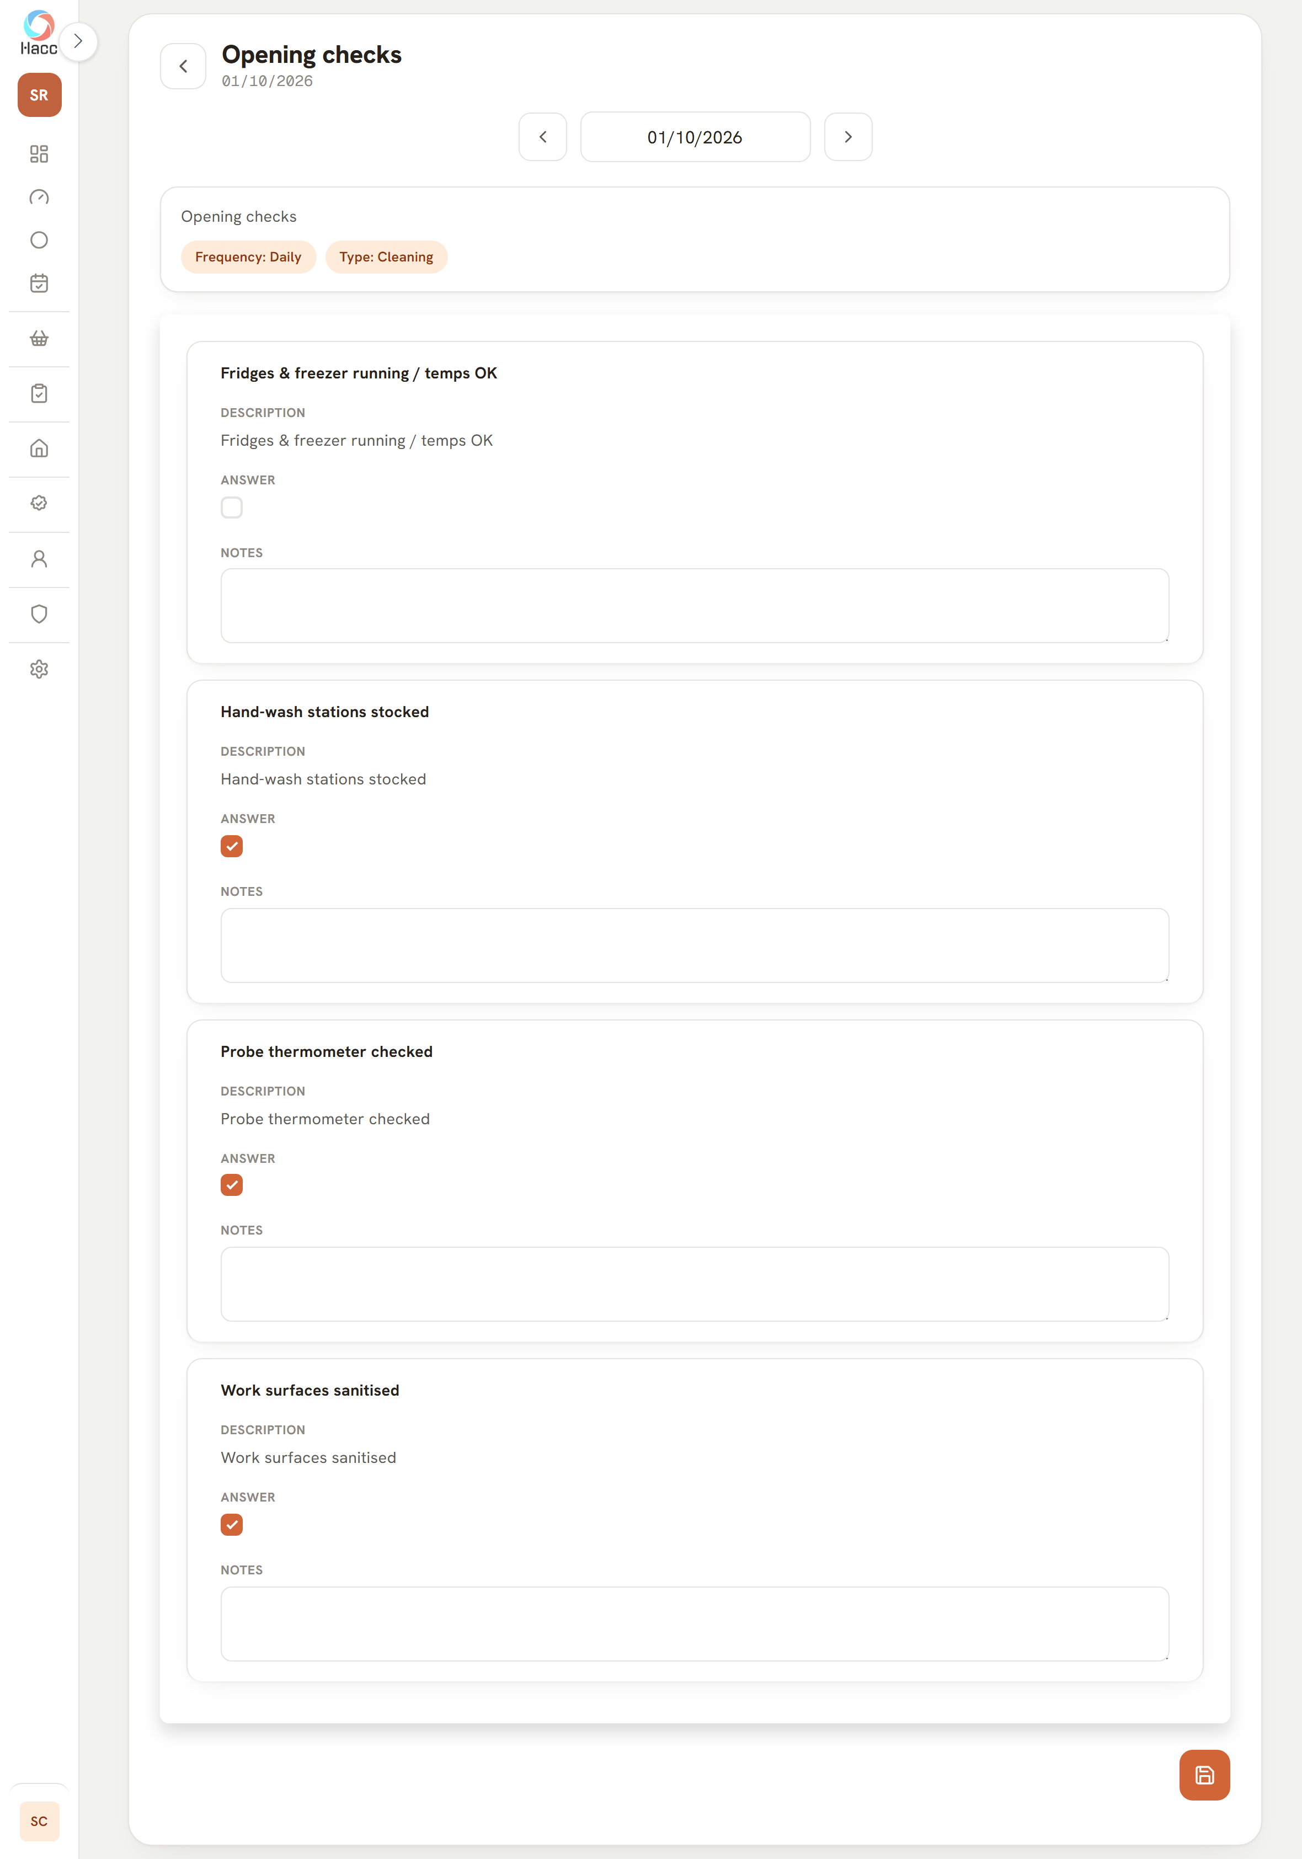
Task: Untick the Probe thermometer checked answer checkbox
Action: click(232, 1185)
